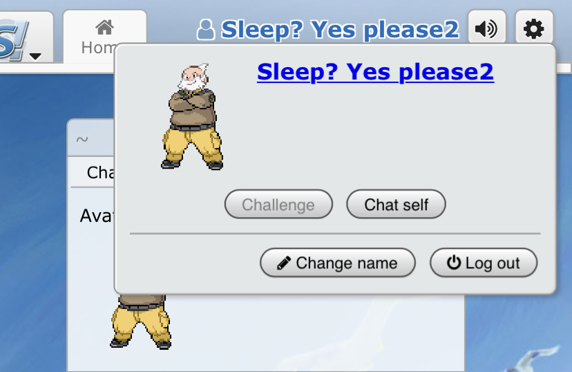Select the avatar sprite in background panel
The height and width of the screenshot is (372, 572).
coord(141,322)
